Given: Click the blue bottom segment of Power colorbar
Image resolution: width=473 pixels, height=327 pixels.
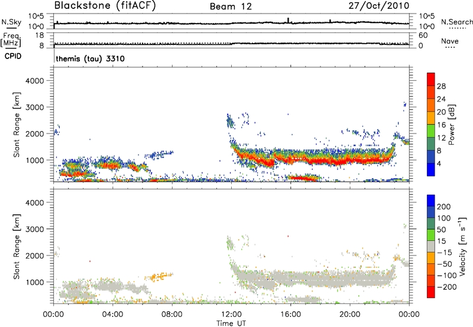Looking at the screenshot, I should click(431, 169).
